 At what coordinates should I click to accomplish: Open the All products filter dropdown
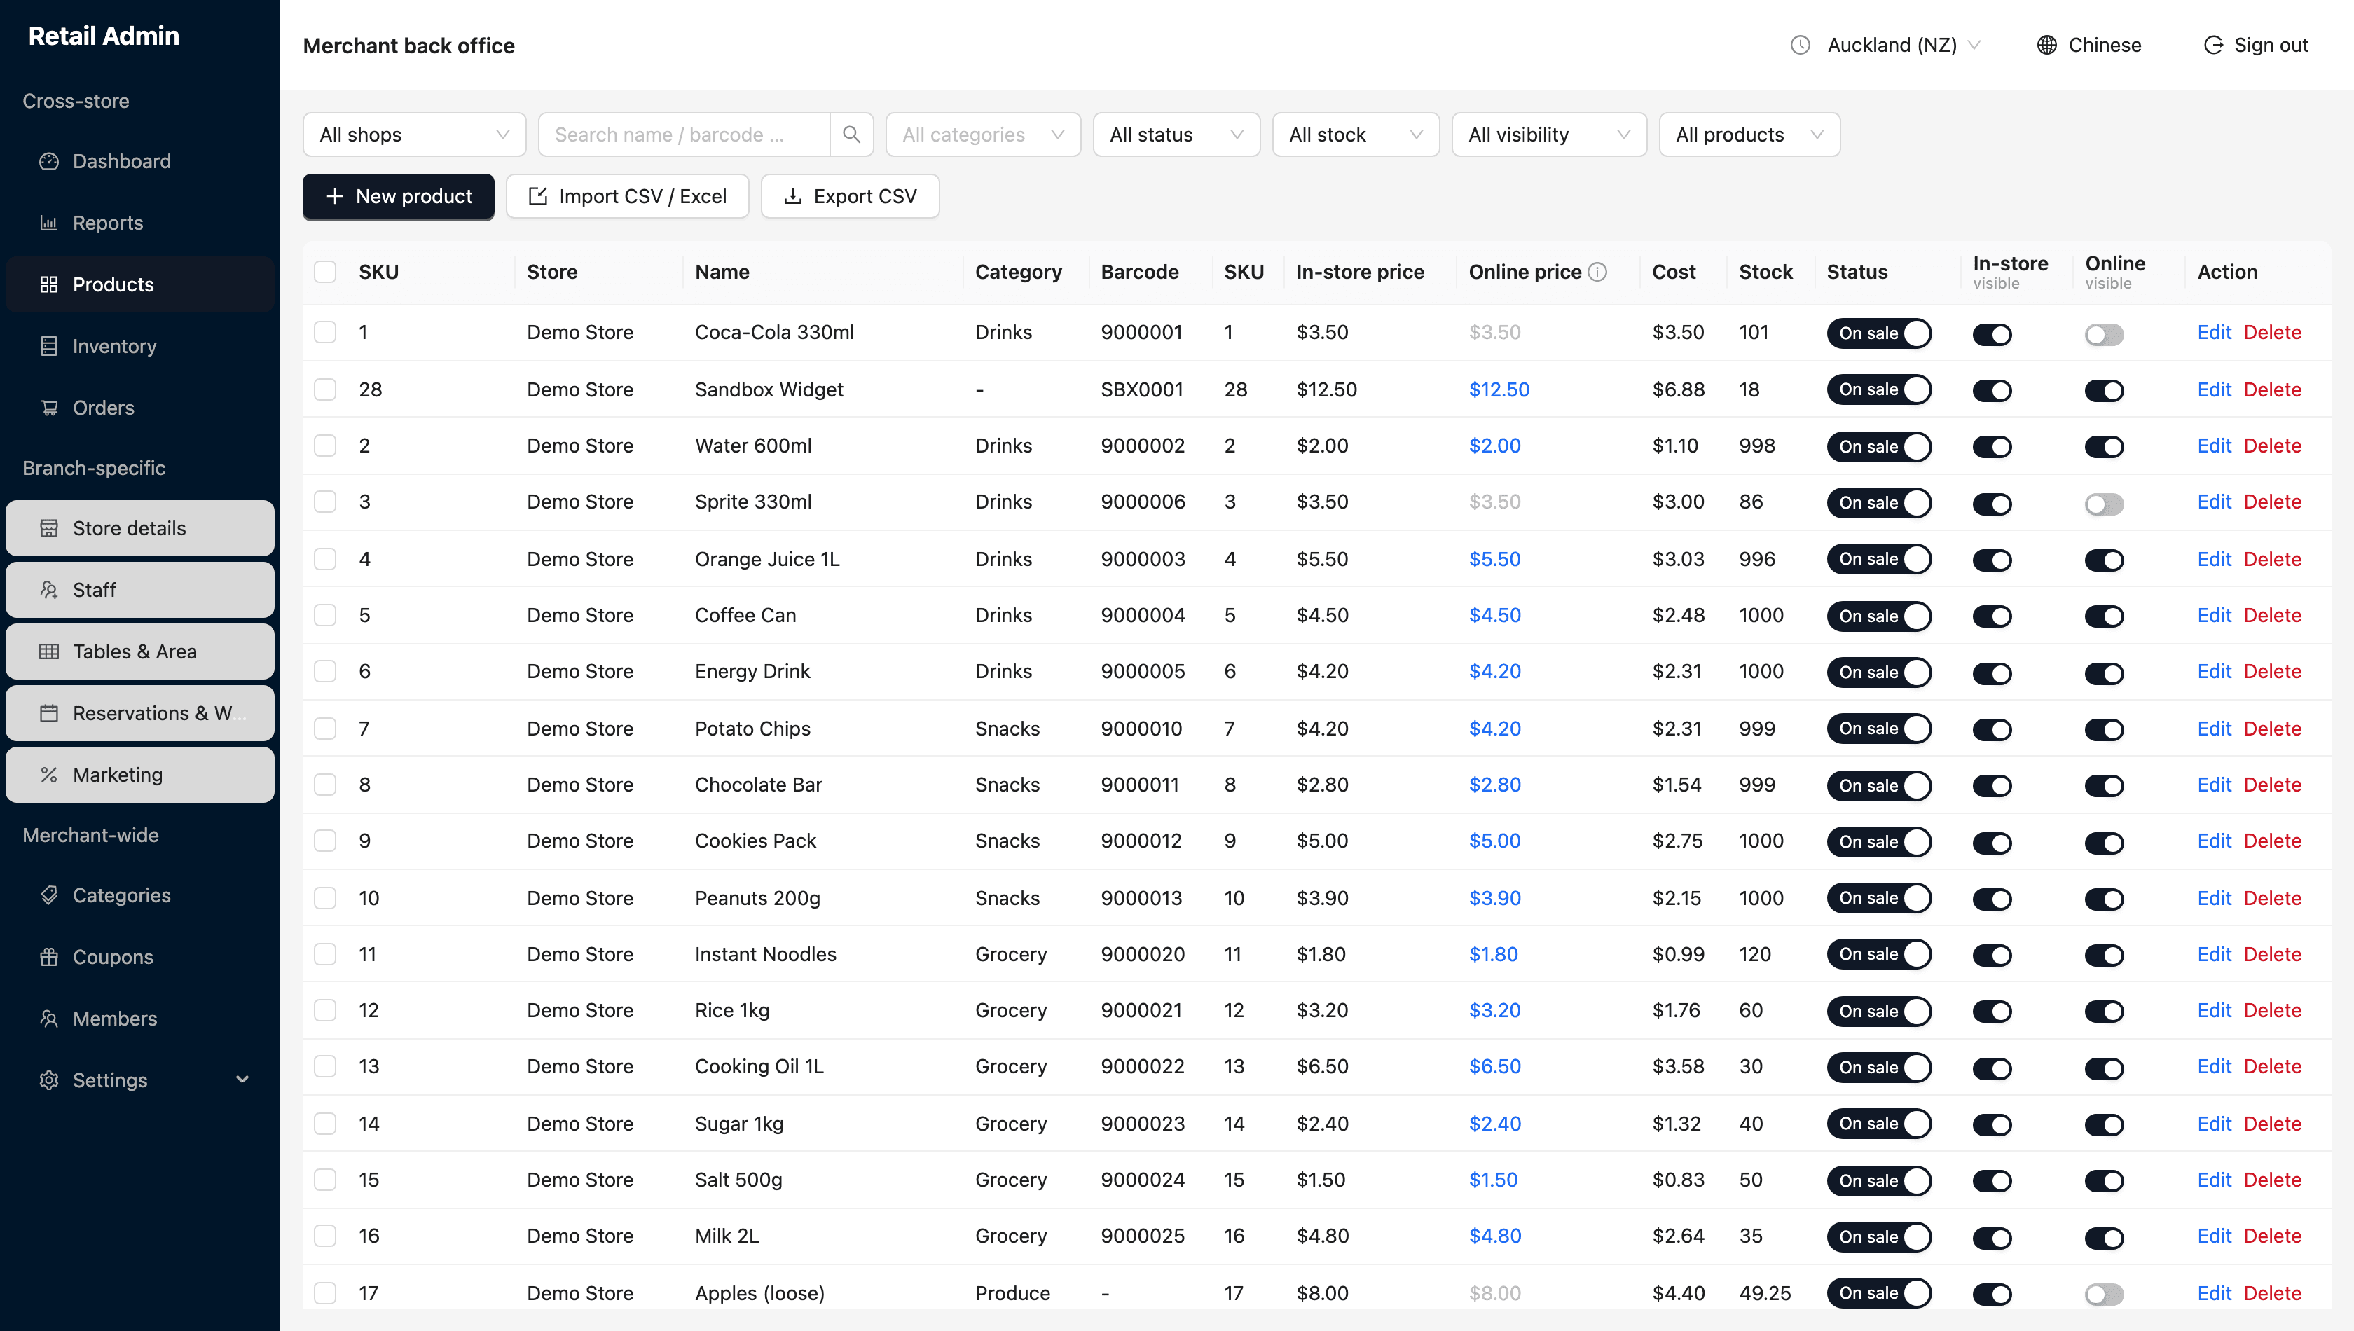[x=1749, y=135]
